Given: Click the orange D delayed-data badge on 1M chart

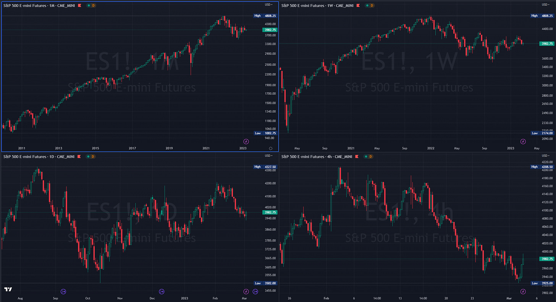Looking at the screenshot, I should [x=94, y=6].
